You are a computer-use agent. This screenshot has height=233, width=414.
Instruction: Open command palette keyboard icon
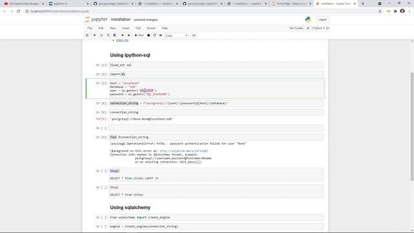coord(194,36)
